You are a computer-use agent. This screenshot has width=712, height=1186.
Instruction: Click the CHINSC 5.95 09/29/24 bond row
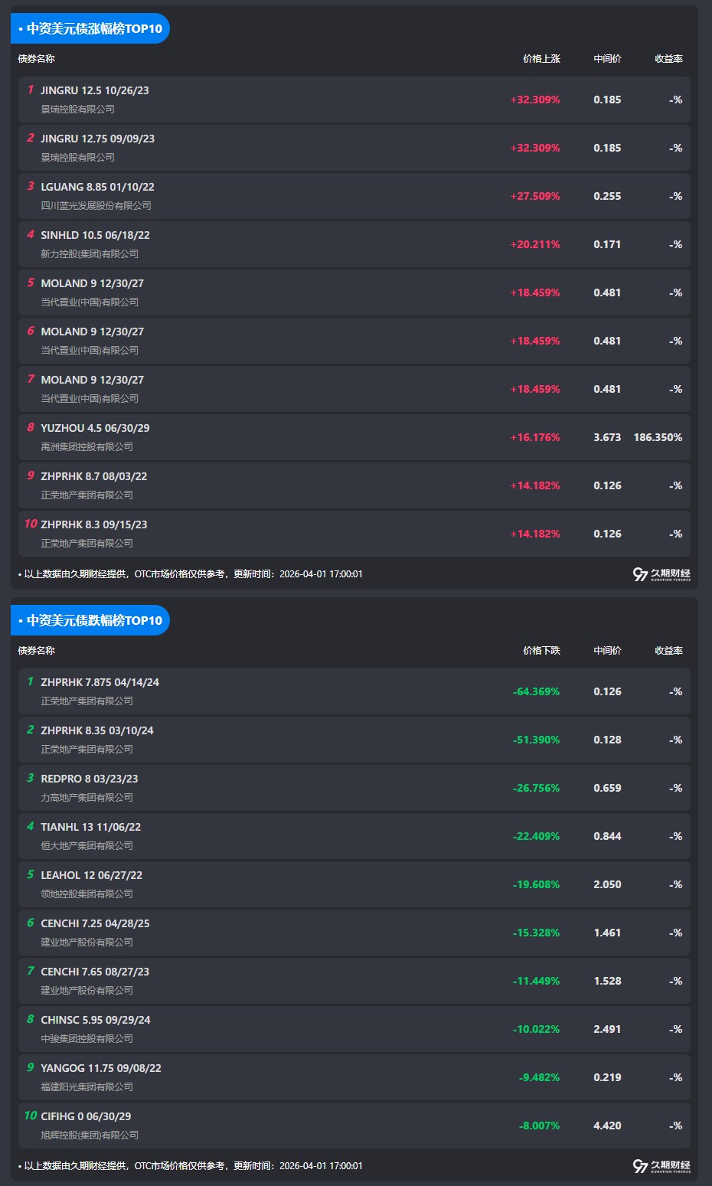click(96, 1020)
